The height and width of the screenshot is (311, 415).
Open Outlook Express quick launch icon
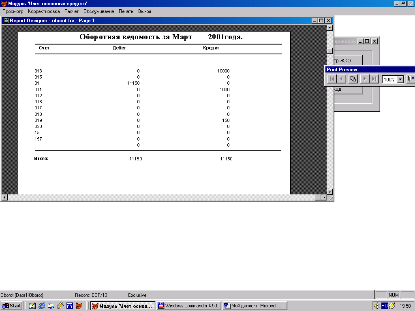(x=51, y=306)
